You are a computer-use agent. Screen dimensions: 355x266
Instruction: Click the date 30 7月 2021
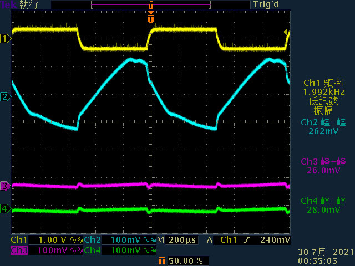[x=326, y=252]
